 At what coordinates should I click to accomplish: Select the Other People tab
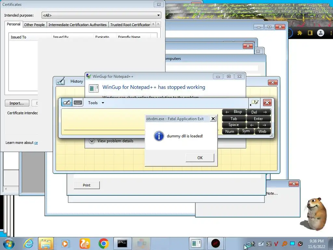(x=34, y=25)
